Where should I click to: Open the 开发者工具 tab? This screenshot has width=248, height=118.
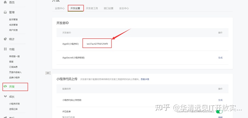[x=92, y=8]
